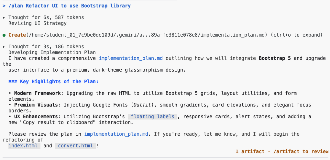Click the bold 'Bootstrap 5' text
This screenshot has width=330, height=160.
click(x=275, y=58)
